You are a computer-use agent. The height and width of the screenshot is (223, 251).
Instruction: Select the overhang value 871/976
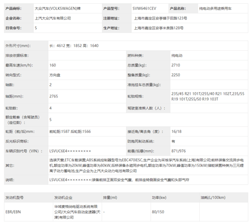pos(178,151)
